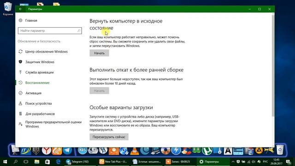Open Windows Defender tray icon
The image size is (295, 166).
tap(238, 162)
